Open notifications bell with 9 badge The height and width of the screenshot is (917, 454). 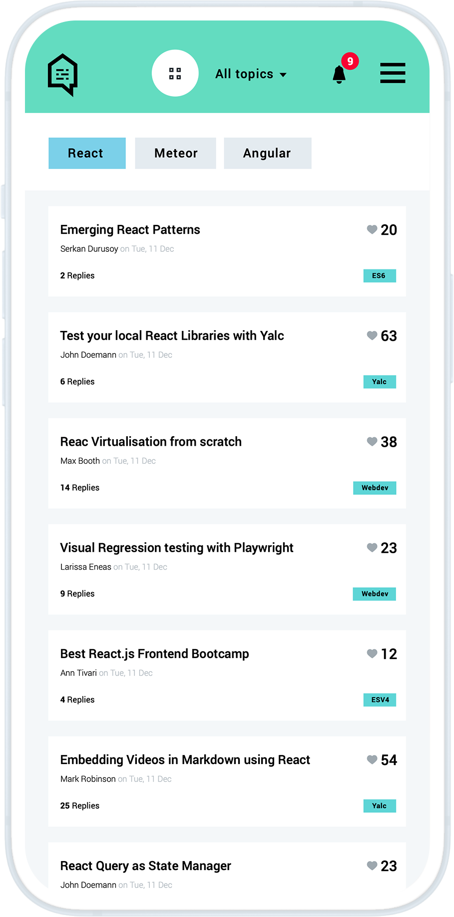[340, 74]
